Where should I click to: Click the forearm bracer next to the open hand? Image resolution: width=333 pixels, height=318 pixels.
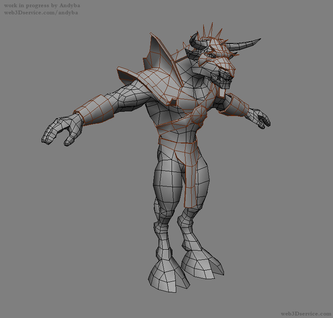(95, 110)
